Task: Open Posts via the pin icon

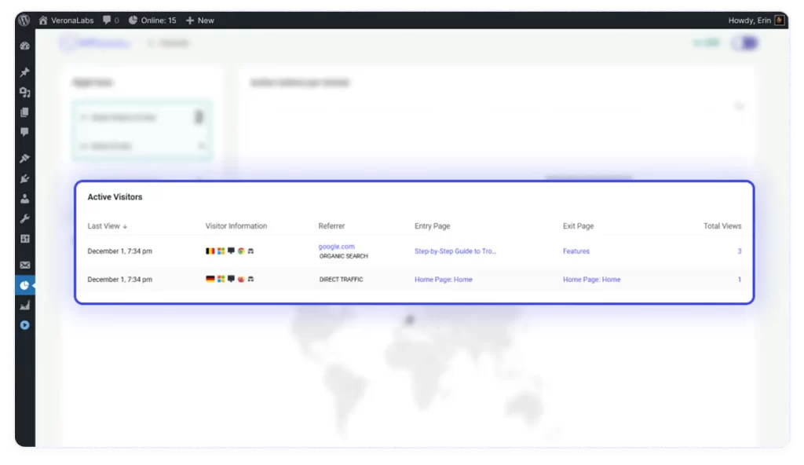Action: pos(24,72)
